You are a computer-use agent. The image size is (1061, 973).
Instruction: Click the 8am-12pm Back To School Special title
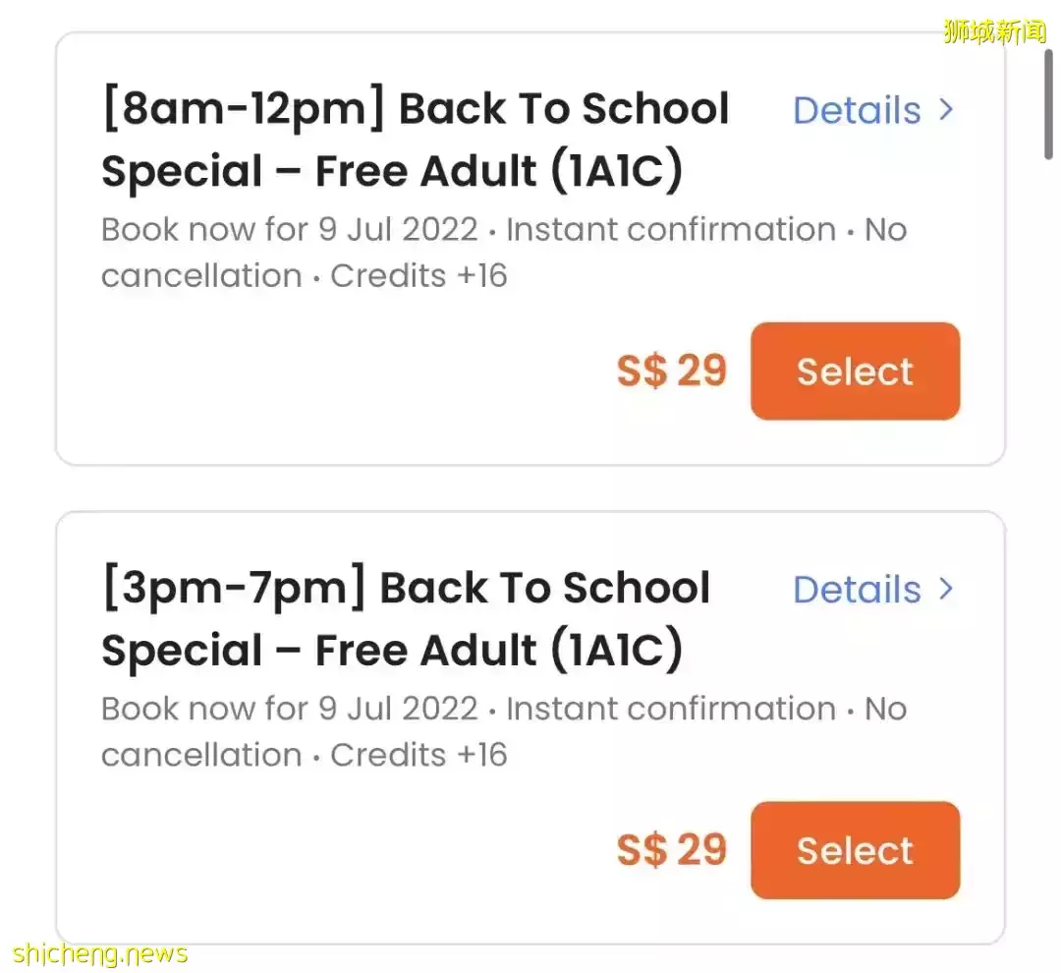415,140
